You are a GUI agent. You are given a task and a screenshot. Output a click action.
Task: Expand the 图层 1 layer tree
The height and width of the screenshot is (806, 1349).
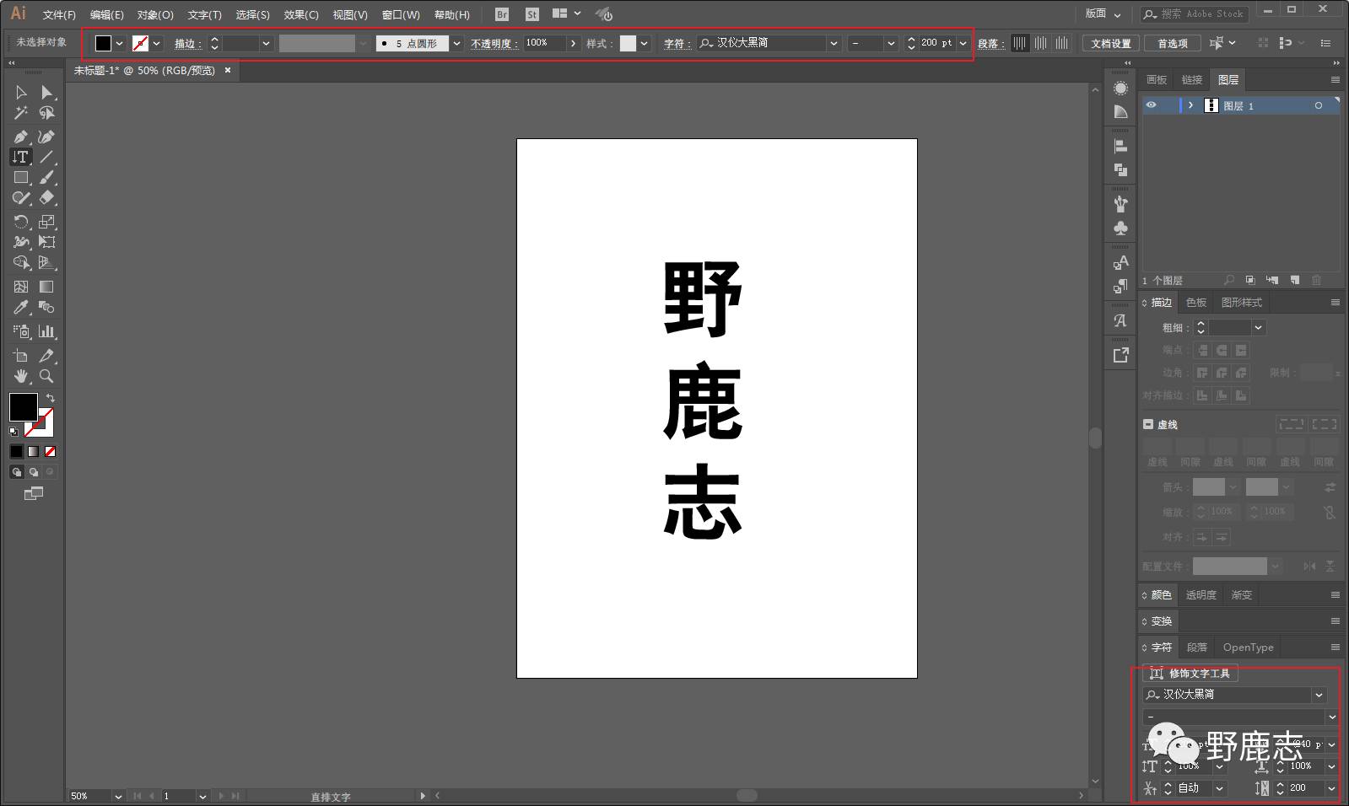click(1190, 105)
